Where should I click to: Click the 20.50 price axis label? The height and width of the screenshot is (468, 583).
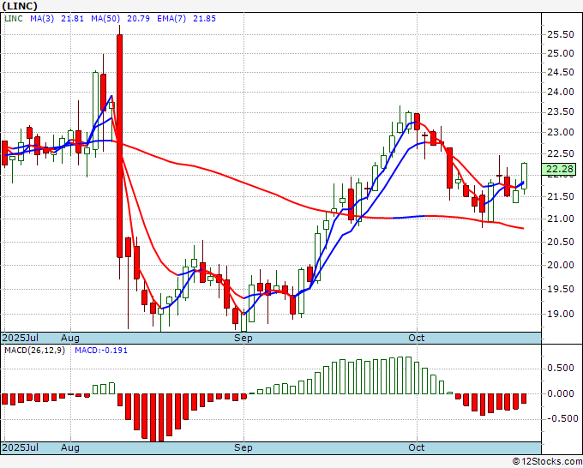(x=561, y=242)
